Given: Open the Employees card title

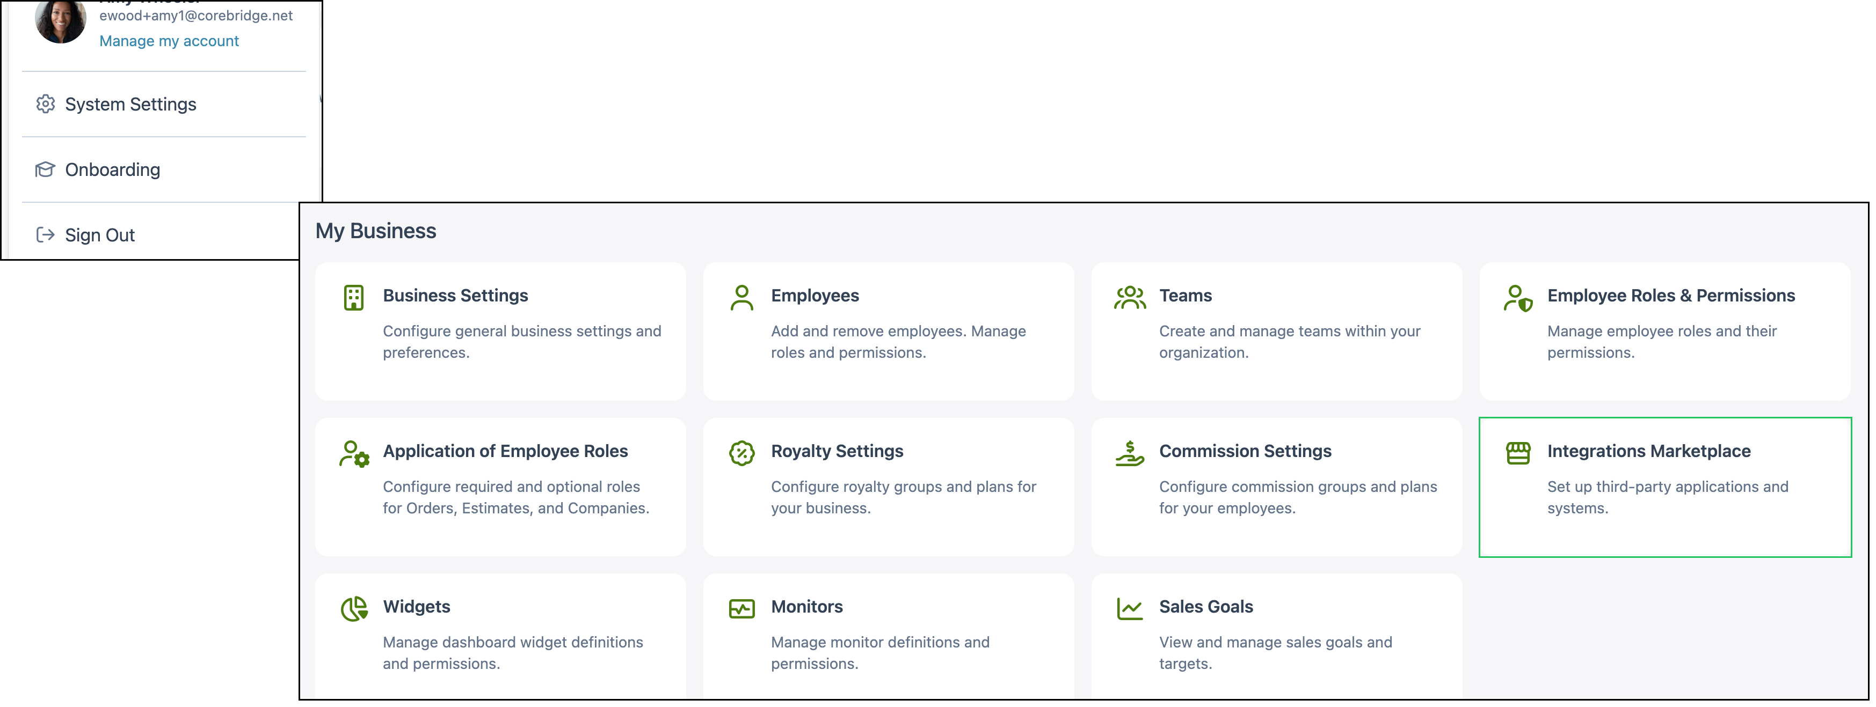Looking at the screenshot, I should point(815,296).
